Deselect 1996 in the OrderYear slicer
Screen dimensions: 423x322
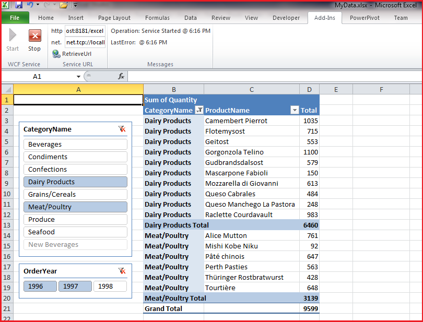pyautogui.click(x=40, y=286)
